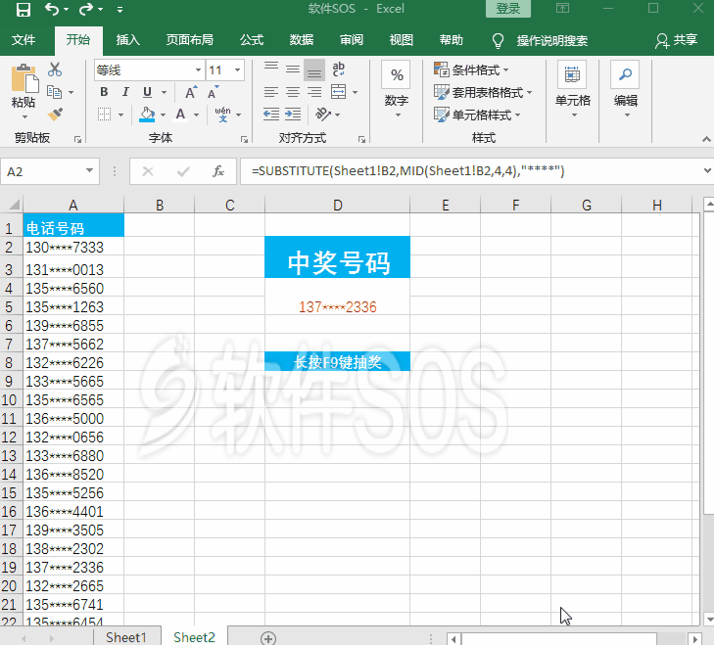Merge and center cells
Viewport: 714px width, 645px height.
[339, 92]
